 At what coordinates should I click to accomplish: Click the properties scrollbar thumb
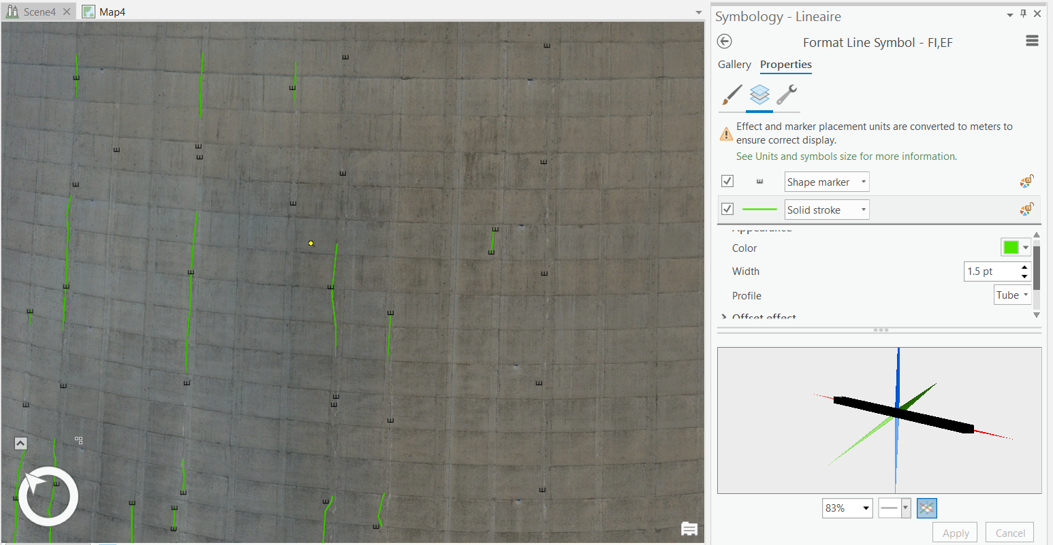coord(1037,267)
